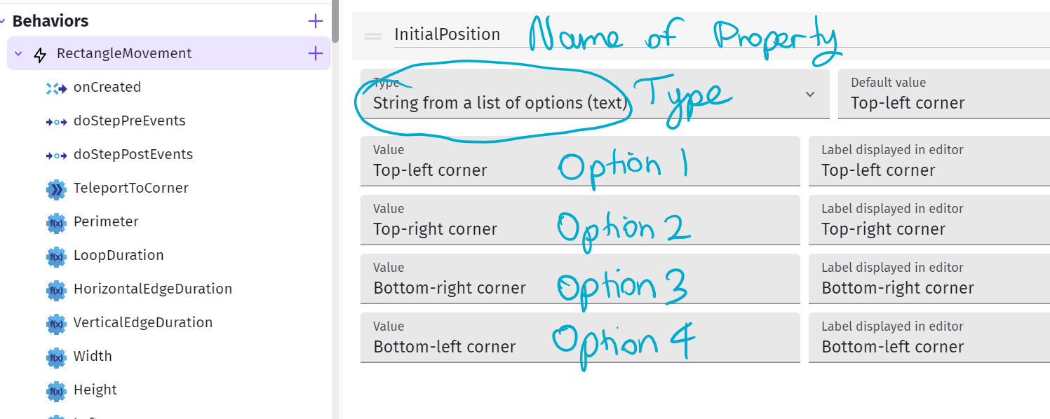Open the LoopDuration function

coord(119,255)
